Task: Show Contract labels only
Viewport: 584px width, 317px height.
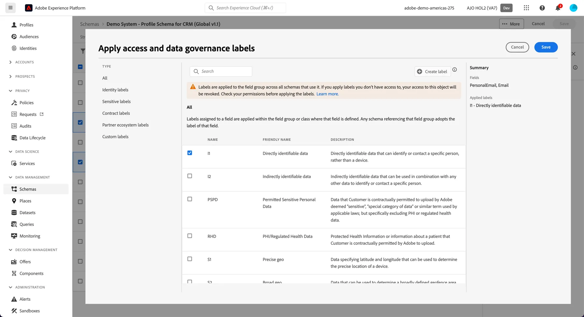Action: tap(116, 113)
